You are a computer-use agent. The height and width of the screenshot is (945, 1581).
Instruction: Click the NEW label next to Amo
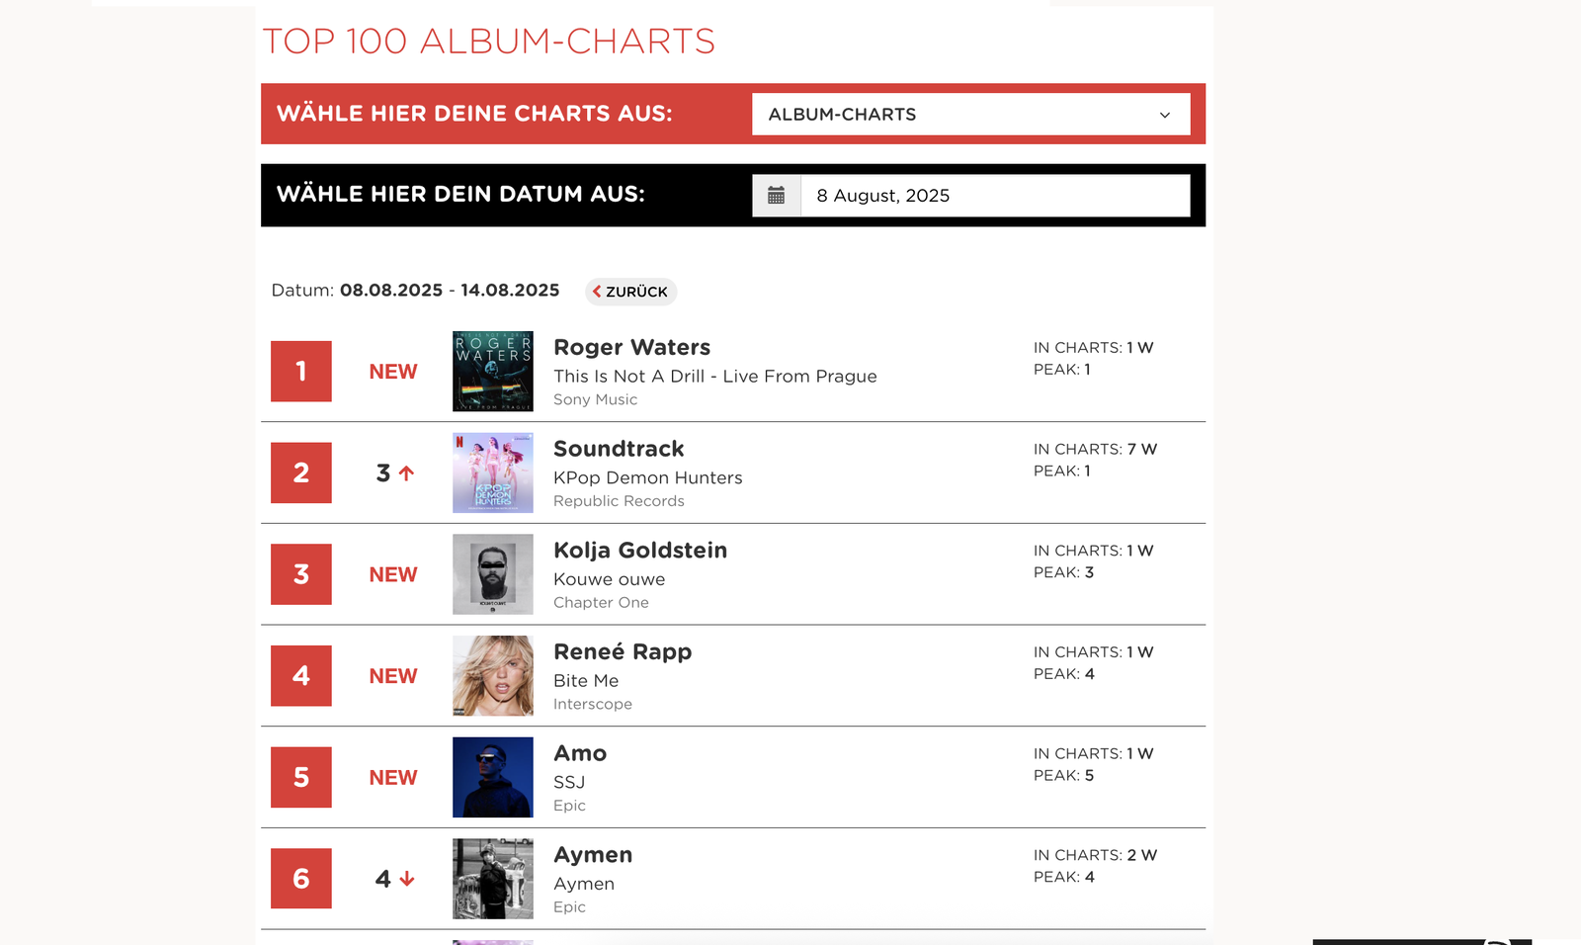392,777
